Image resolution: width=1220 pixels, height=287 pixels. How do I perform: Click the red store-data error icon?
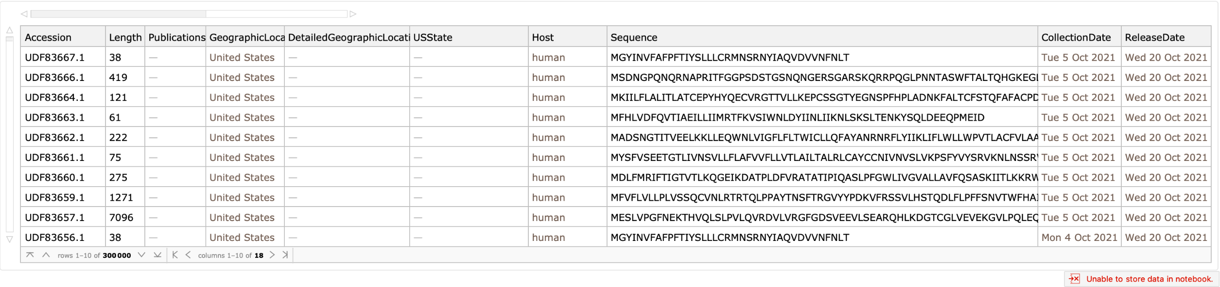click(1074, 279)
